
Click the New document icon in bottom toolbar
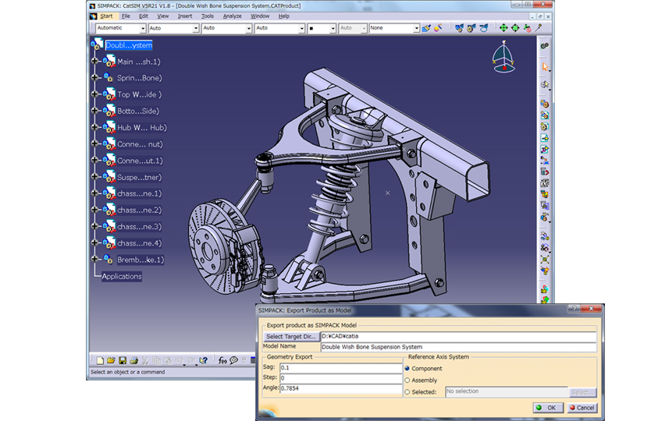(x=100, y=360)
